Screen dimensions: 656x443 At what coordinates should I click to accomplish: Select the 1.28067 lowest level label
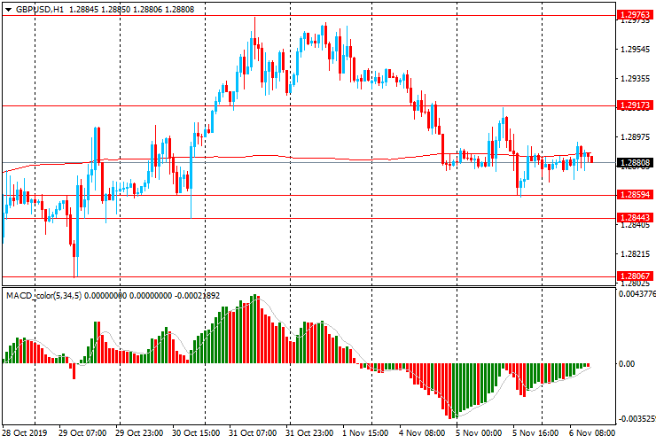pos(635,276)
